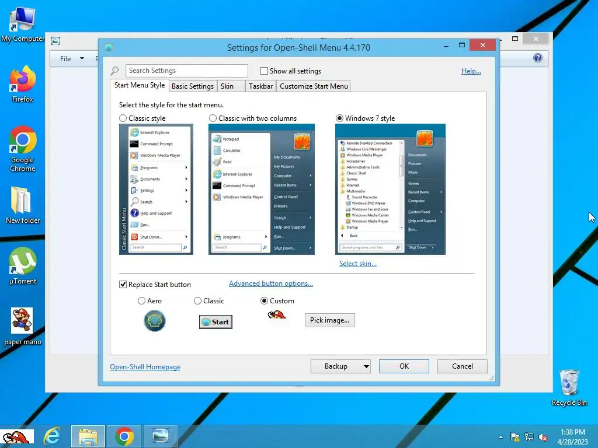This screenshot has height=448, width=598.
Task: Open the File menu in background window
Action: tap(65, 59)
